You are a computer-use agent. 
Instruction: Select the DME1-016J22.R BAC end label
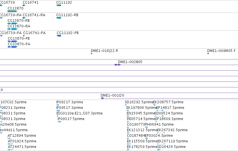point(104,51)
